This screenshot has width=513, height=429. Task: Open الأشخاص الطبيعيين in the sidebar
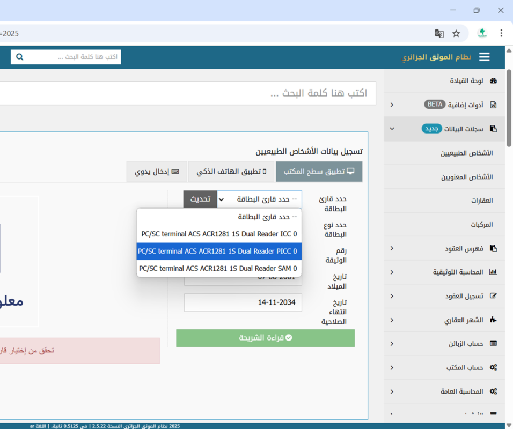pos(467,153)
